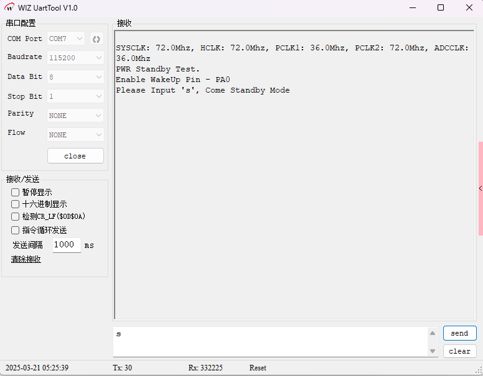This screenshot has width=483, height=376.
Task: Open the COM Port dropdown
Action: pyautogui.click(x=66, y=39)
